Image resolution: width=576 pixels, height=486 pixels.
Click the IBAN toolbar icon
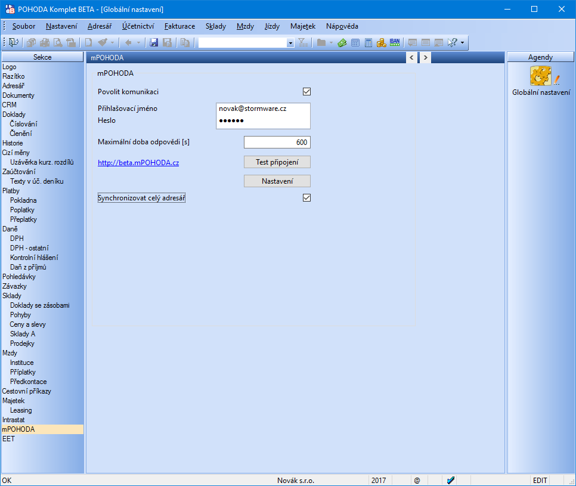point(395,42)
